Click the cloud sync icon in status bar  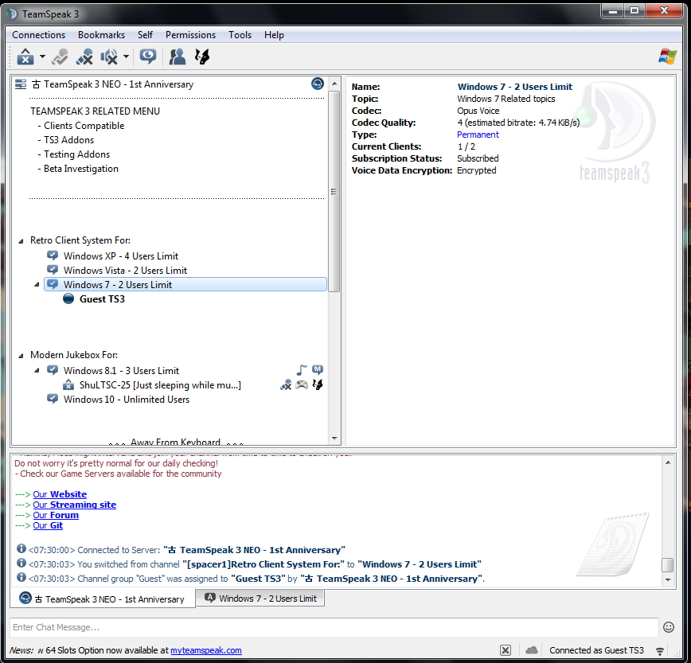532,650
